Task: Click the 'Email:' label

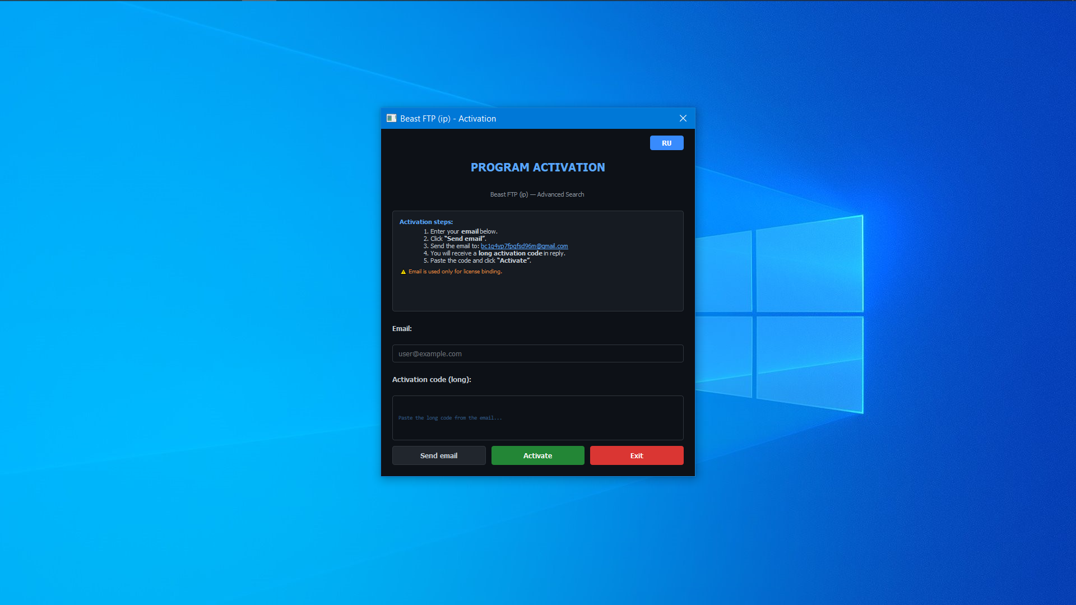Action: [x=402, y=329]
